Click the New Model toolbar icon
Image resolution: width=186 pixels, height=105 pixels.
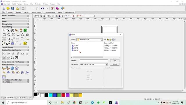click(x=4, y=8)
